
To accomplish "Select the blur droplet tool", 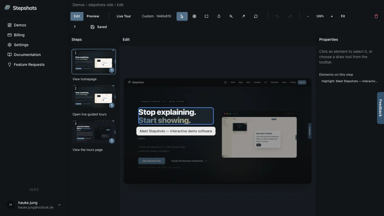I will coord(219,16).
